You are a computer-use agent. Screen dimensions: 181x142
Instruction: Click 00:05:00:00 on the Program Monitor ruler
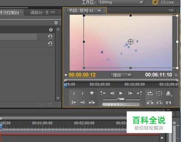pyautogui.click(x=100, y=84)
